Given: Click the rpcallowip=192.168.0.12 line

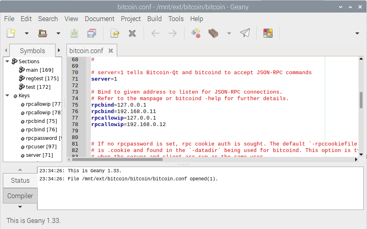Looking at the screenshot, I should (129, 124).
